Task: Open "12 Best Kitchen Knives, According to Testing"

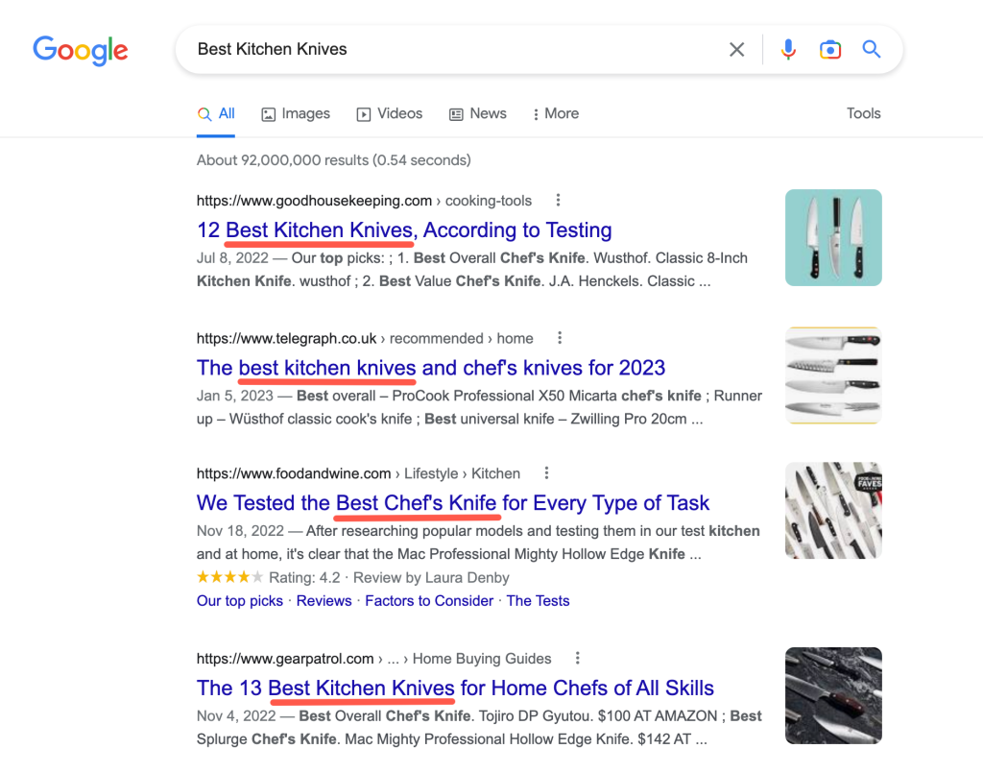Action: [404, 230]
